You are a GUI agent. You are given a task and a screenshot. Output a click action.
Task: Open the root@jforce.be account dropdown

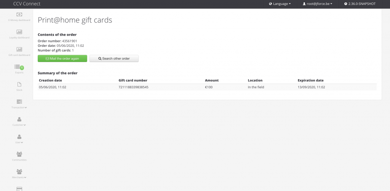[317, 4]
